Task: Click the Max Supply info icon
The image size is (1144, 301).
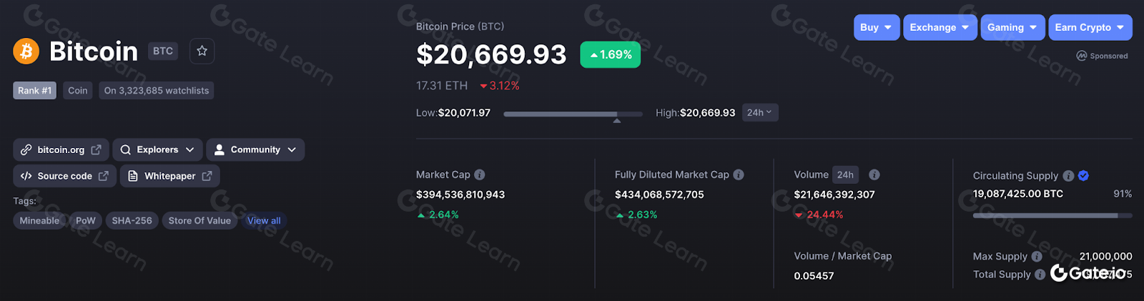Action: pyautogui.click(x=1037, y=257)
